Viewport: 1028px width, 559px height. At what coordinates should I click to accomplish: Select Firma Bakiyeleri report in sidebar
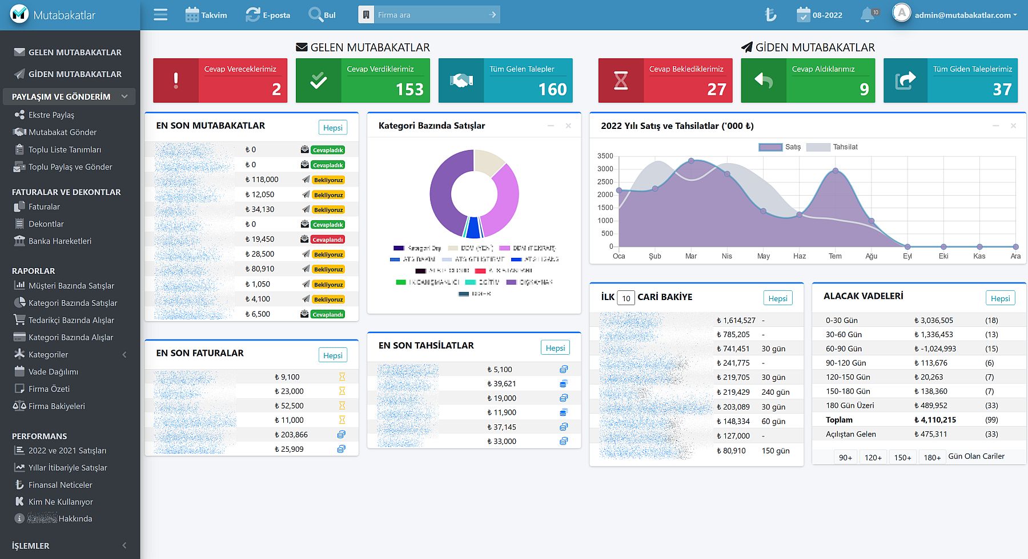point(57,406)
